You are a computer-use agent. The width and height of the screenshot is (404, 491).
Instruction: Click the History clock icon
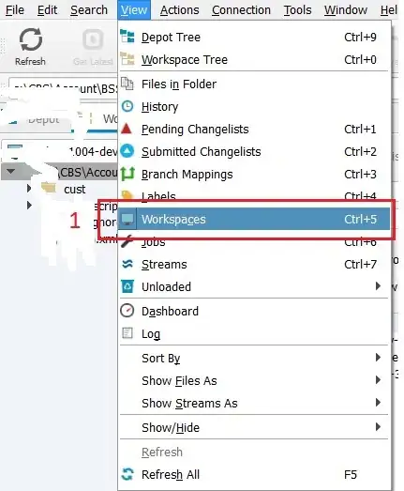pyautogui.click(x=127, y=106)
